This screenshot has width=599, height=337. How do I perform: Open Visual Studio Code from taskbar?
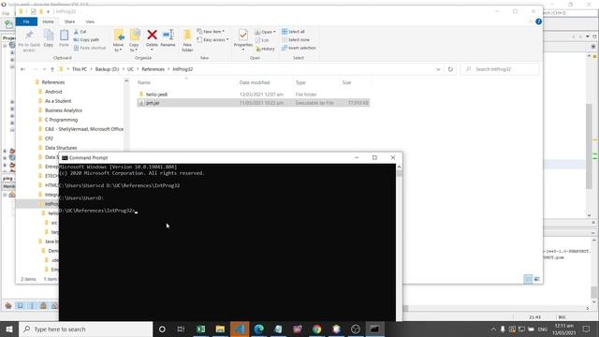coord(240,330)
